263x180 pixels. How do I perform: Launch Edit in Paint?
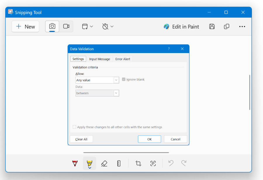click(x=181, y=26)
